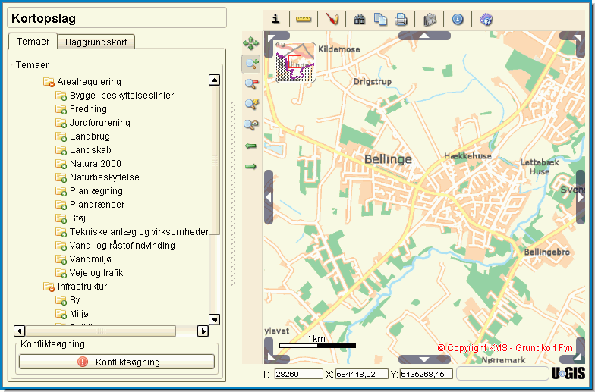Select the zoom in magnifier tool

point(251,64)
